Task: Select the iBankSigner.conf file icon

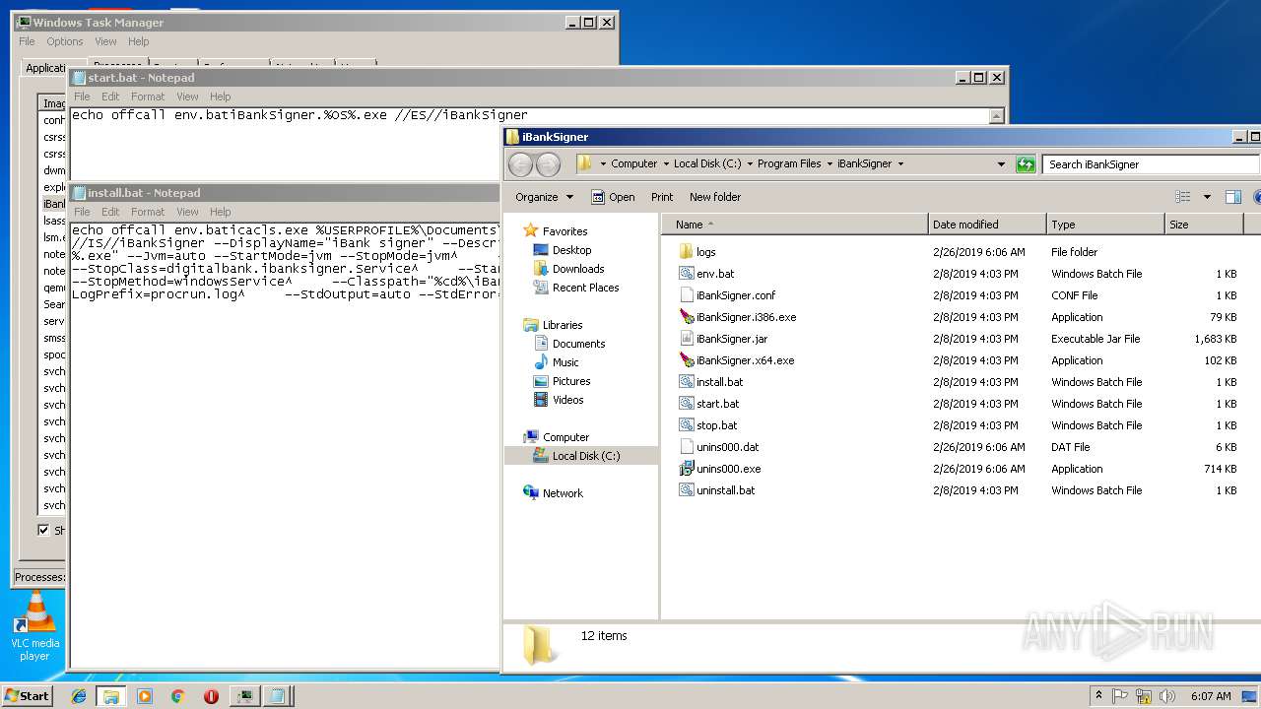Action: 687,295
